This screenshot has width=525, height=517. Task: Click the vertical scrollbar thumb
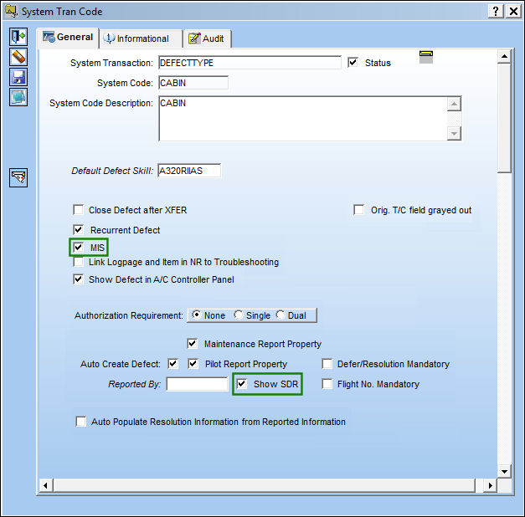coord(504,118)
